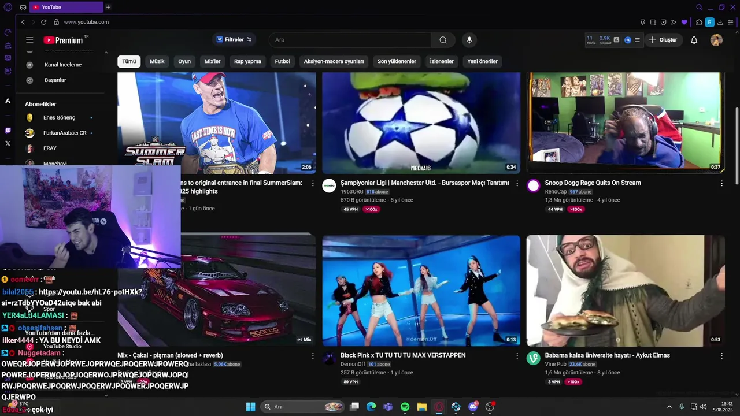740x416 pixels.
Task: Click the snapshot capture icon in address bar
Action: (653, 22)
